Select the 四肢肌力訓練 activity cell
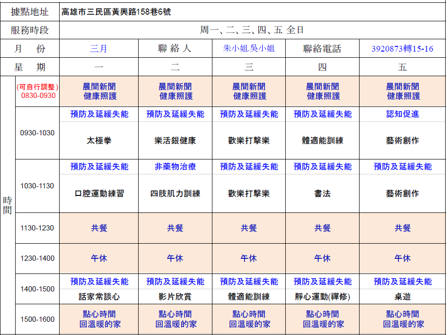Screen dimensions: 448x335 tap(175, 194)
